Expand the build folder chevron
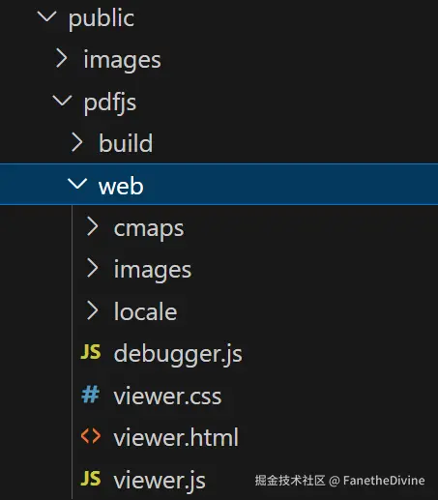This screenshot has height=500, width=438. pyautogui.click(x=76, y=142)
